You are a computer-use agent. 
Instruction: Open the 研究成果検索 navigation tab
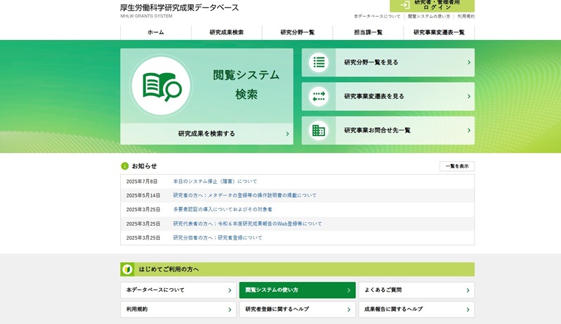226,32
